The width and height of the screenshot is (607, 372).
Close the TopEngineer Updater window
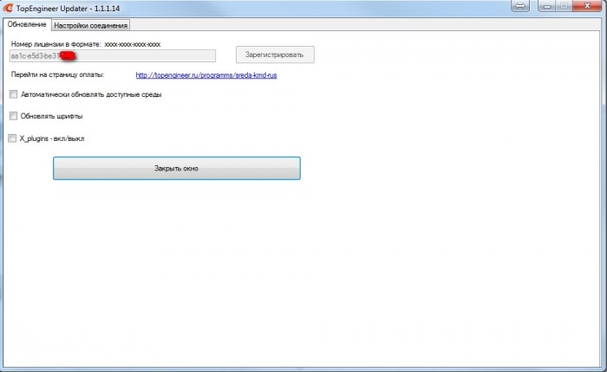pyautogui.click(x=587, y=6)
